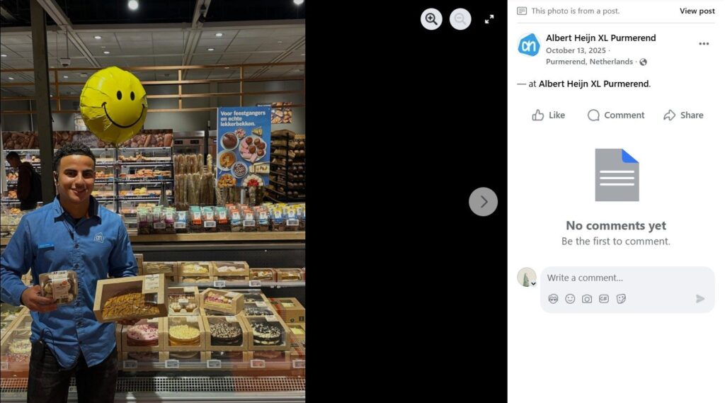Open Albert Heijn XL Purmerend page name
Viewport: 725px width, 403px height.
(x=600, y=38)
